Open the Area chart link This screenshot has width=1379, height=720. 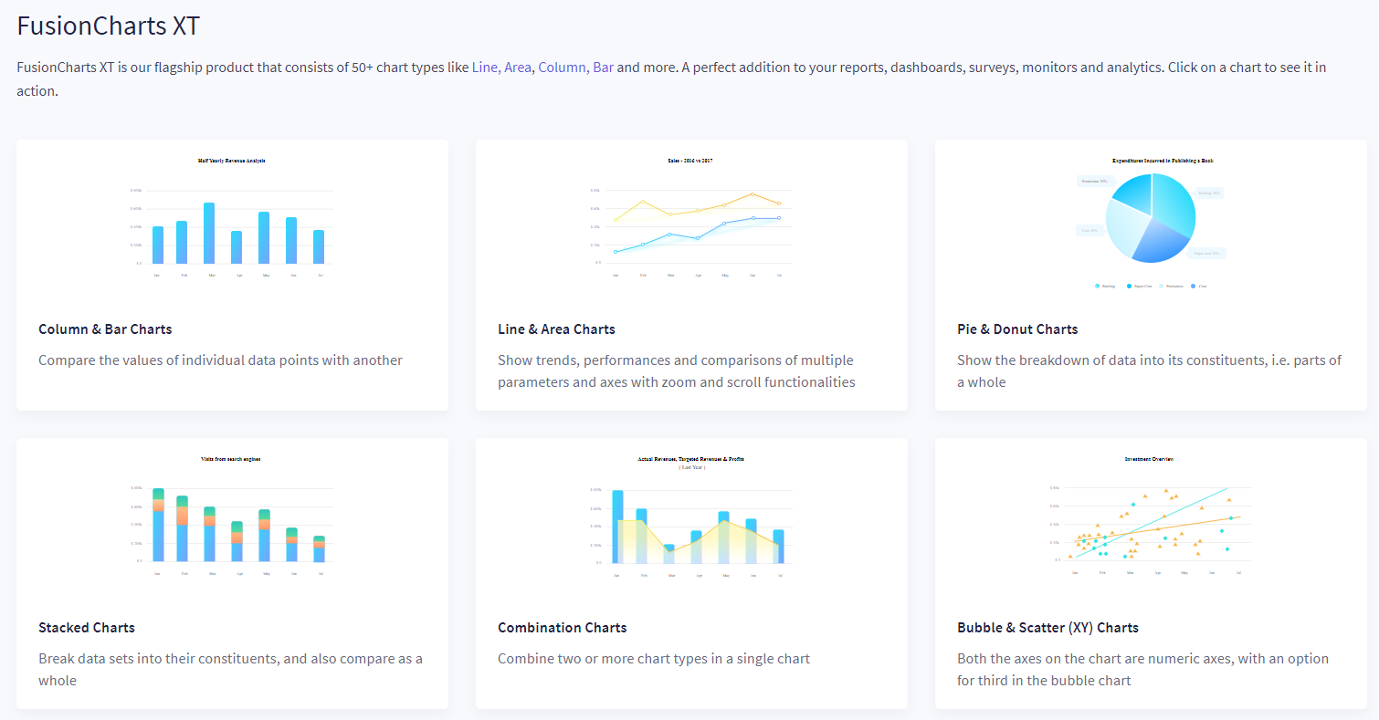click(x=517, y=68)
